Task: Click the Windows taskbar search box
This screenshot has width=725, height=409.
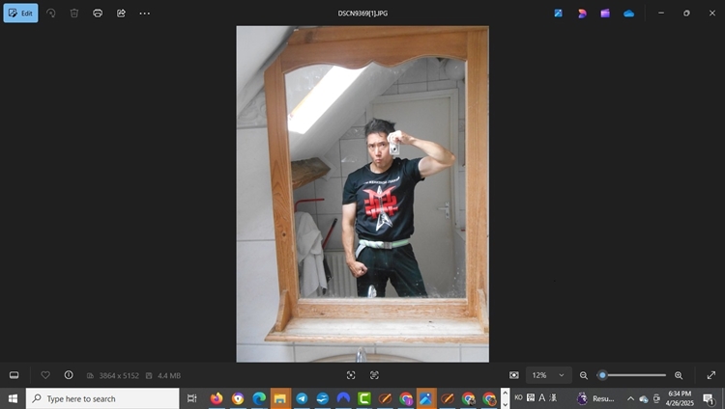Action: [x=102, y=398]
